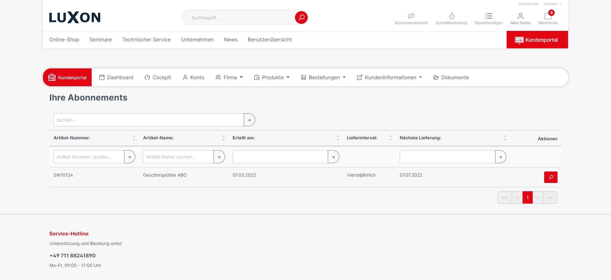Viewport: 611px width, 280px height.
Task: Go to the Dashboard tab
Action: tap(116, 77)
